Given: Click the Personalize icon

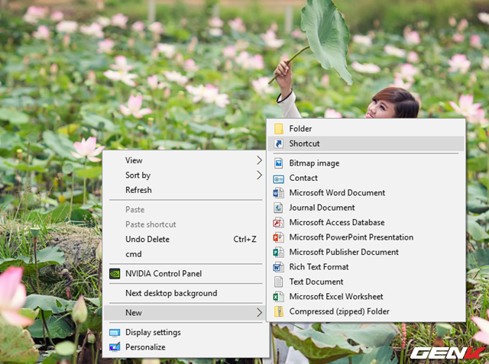Looking at the screenshot, I should pos(115,347).
